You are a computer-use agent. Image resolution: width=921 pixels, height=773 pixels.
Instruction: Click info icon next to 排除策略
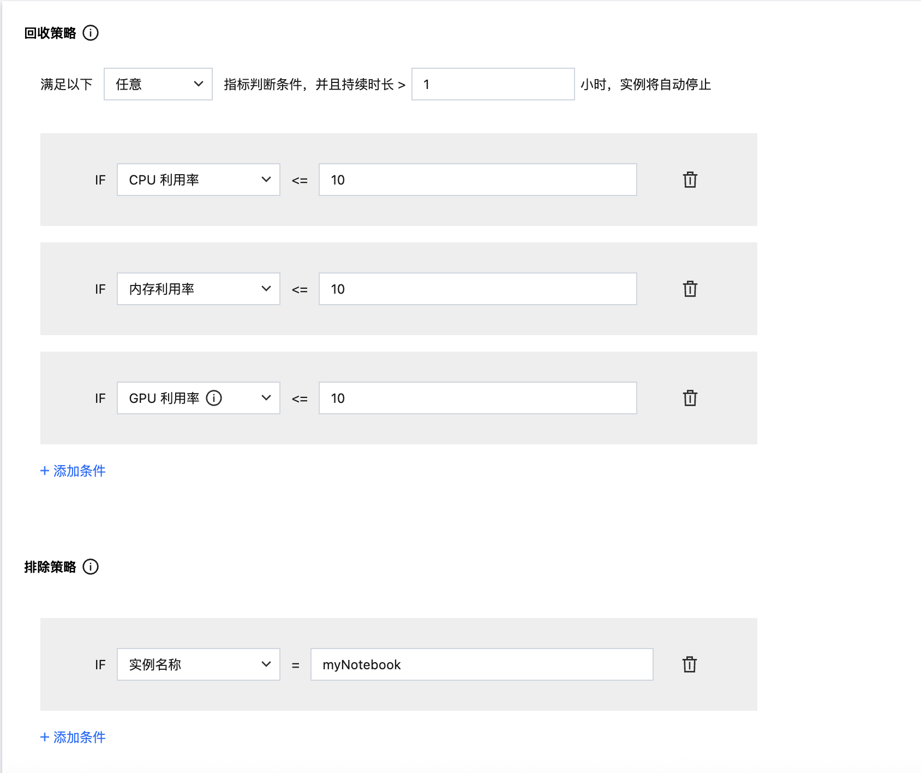91,567
